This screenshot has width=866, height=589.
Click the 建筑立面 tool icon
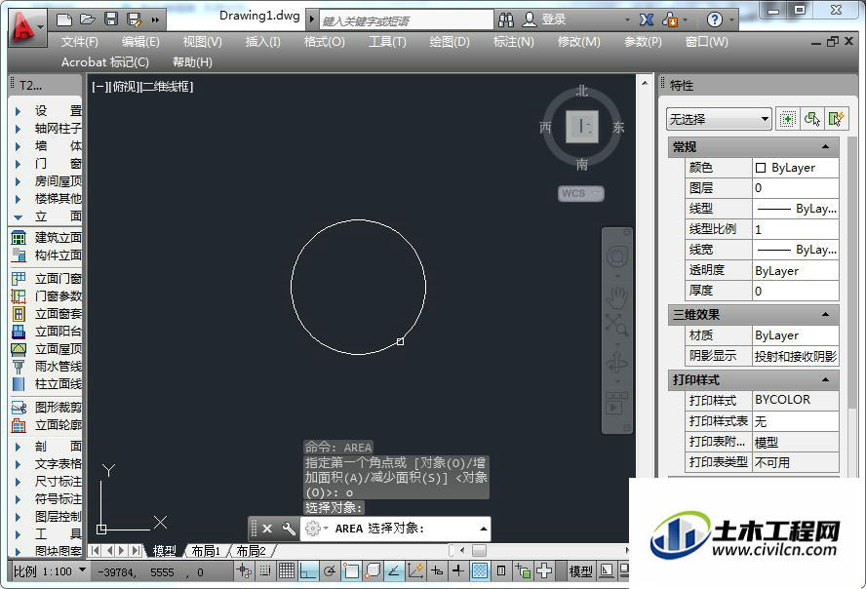pos(19,238)
